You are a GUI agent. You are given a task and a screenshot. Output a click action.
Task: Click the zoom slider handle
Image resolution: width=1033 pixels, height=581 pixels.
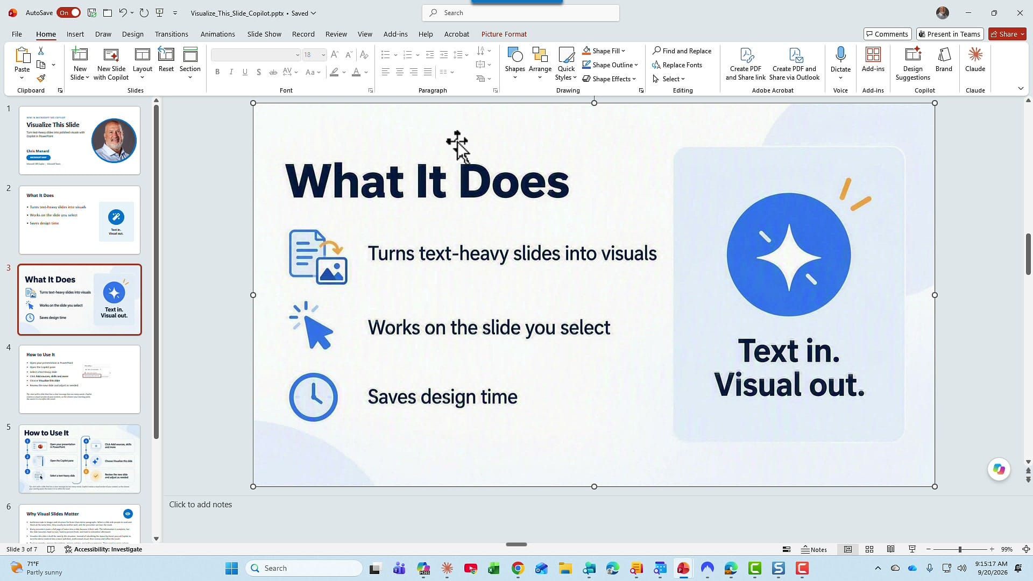pos(959,549)
